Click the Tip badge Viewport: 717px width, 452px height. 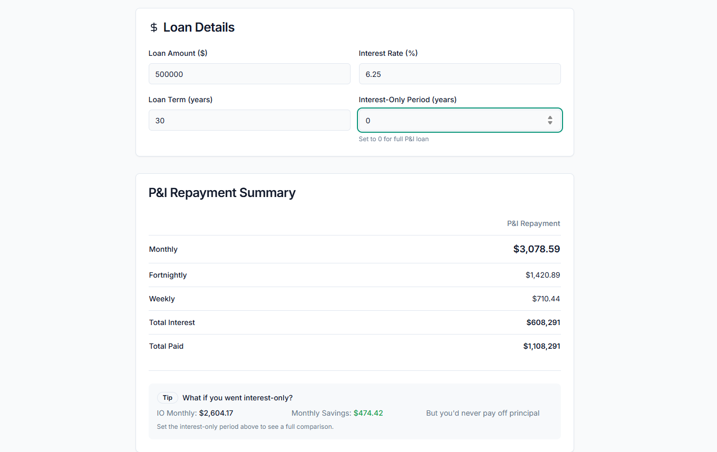[167, 398]
